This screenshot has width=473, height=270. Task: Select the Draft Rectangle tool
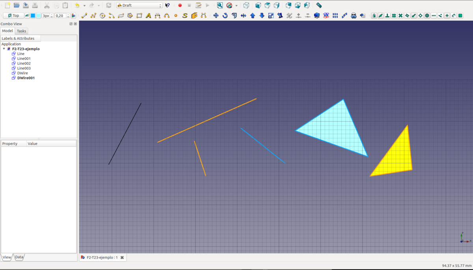[139, 16]
